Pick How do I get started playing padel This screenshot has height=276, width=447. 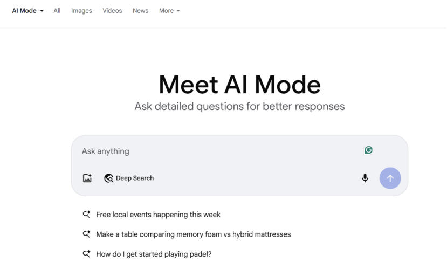click(x=154, y=254)
